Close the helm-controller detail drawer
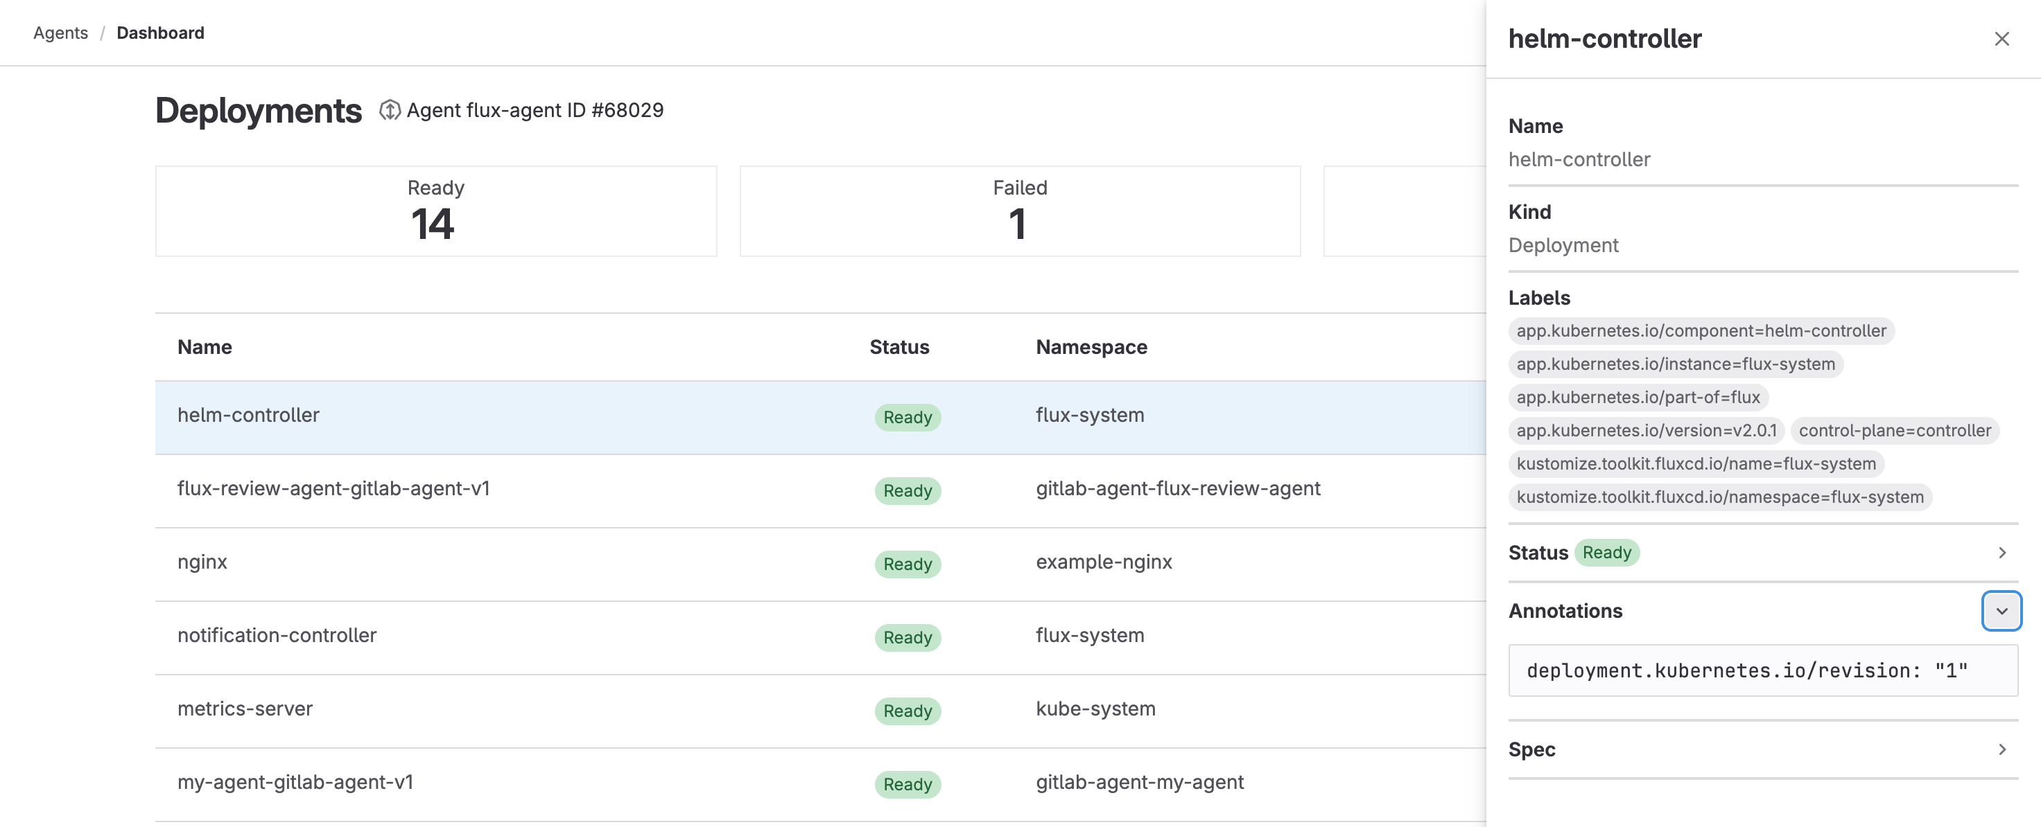The width and height of the screenshot is (2041, 827). pyautogui.click(x=2003, y=38)
